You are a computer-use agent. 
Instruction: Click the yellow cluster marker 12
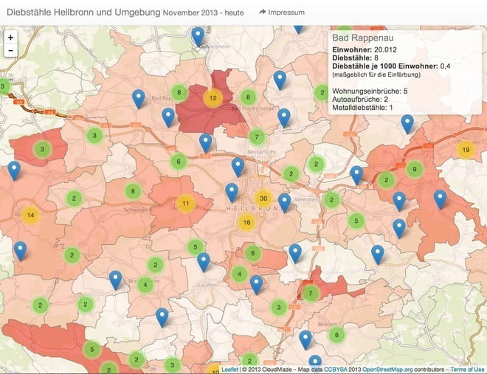[x=213, y=98]
